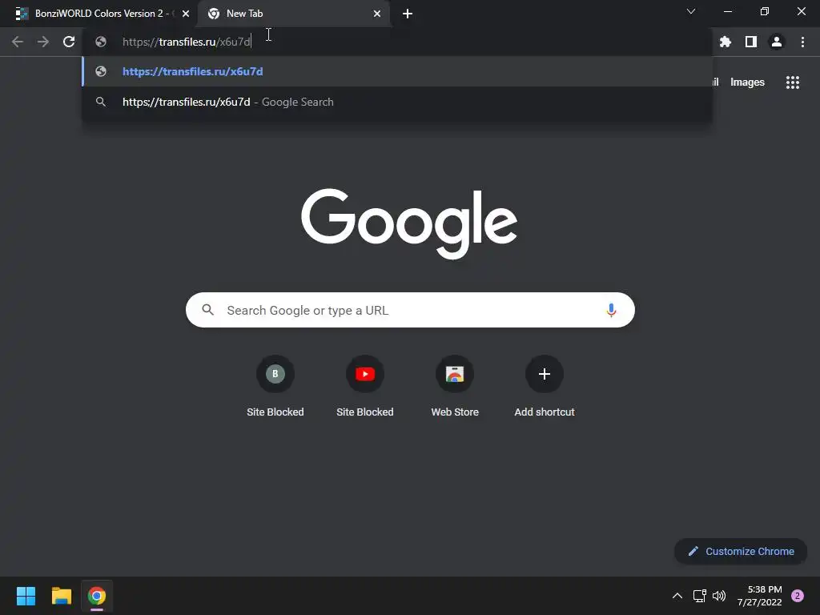
Task: Close the BonziWORLD Colors tab
Action: pyautogui.click(x=186, y=14)
